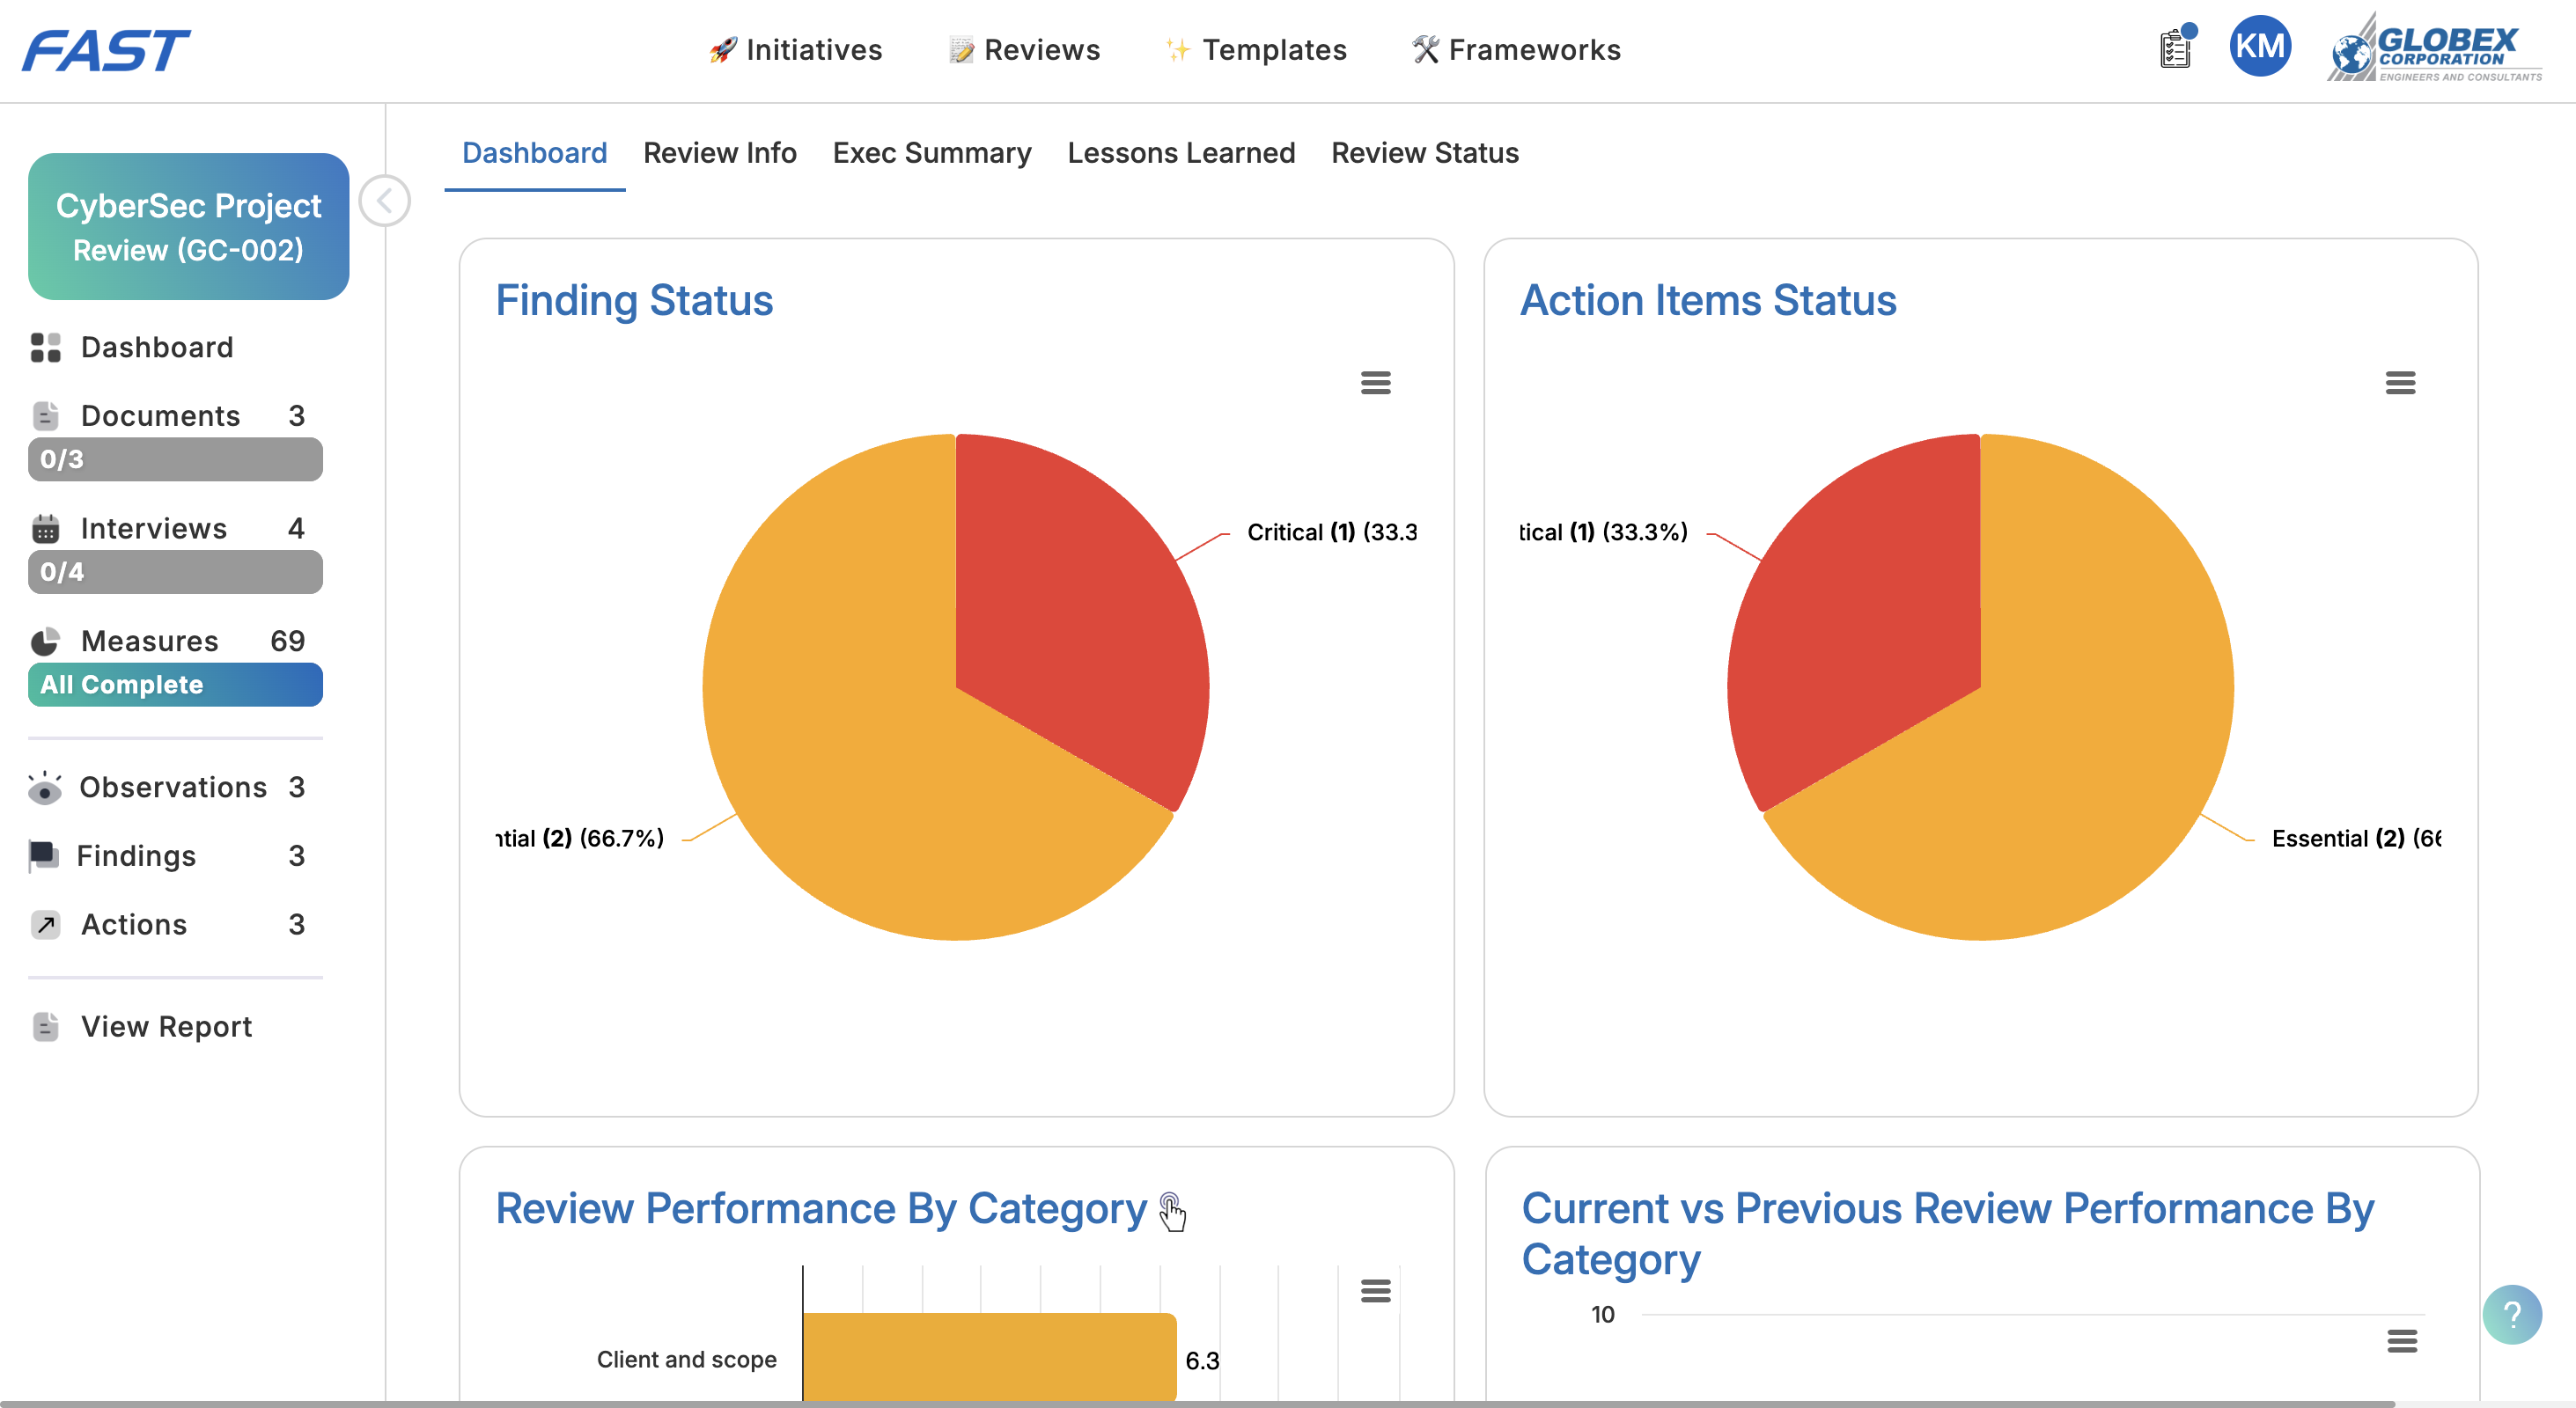This screenshot has height=1408, width=2576.
Task: Switch to the Exec Summary tab
Action: coord(931,153)
